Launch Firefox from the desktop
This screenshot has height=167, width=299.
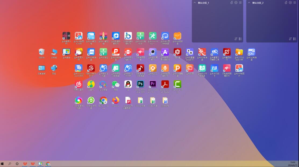pyautogui.click(x=116, y=100)
